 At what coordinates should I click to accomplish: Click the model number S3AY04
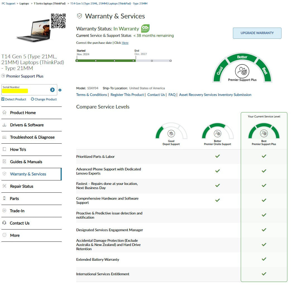(x=93, y=88)
